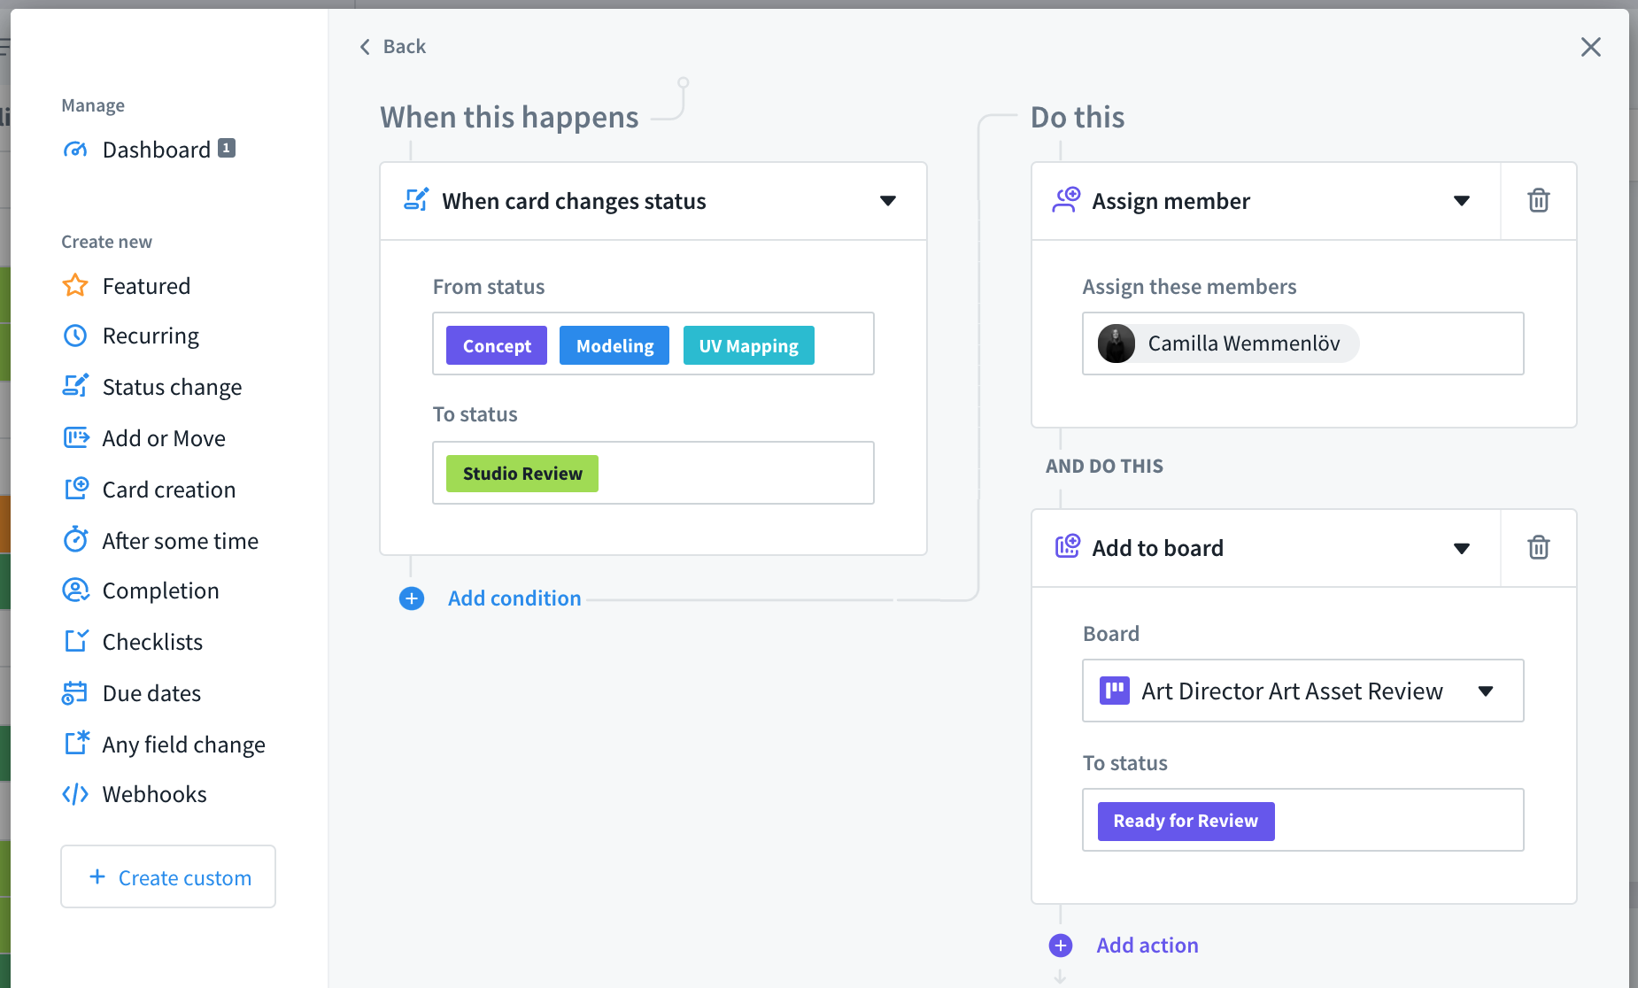Select the Add or Move icon
1638x988 pixels.
coord(76,437)
